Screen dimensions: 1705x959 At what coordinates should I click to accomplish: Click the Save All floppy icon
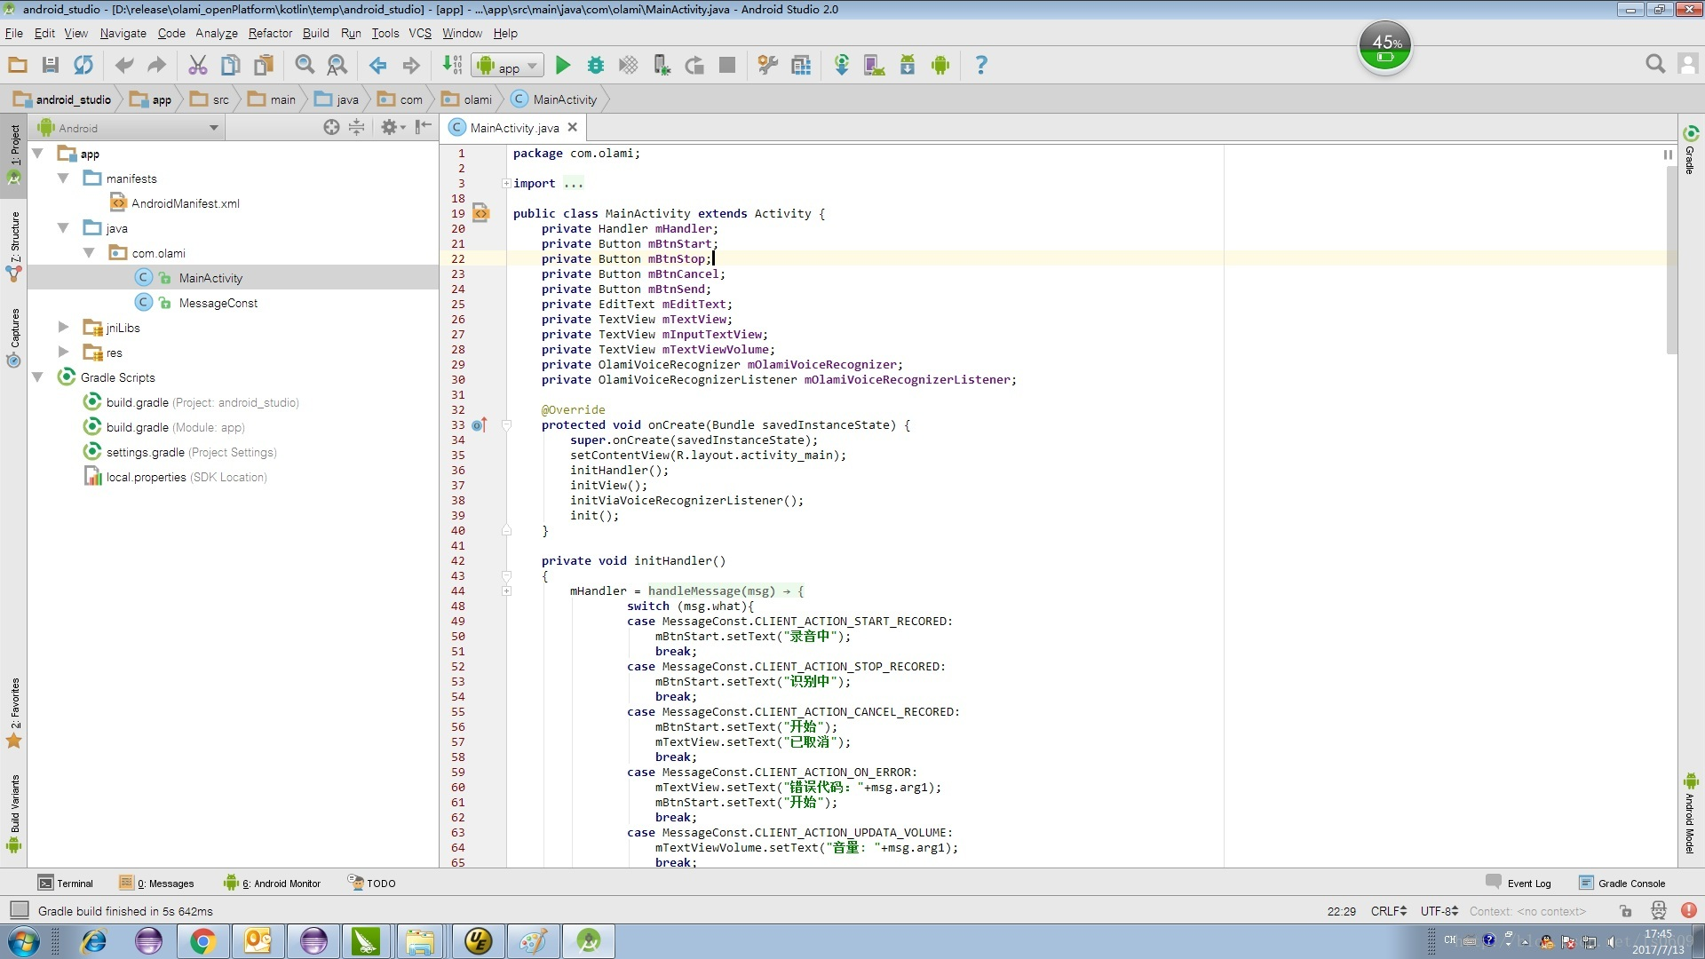(x=50, y=65)
